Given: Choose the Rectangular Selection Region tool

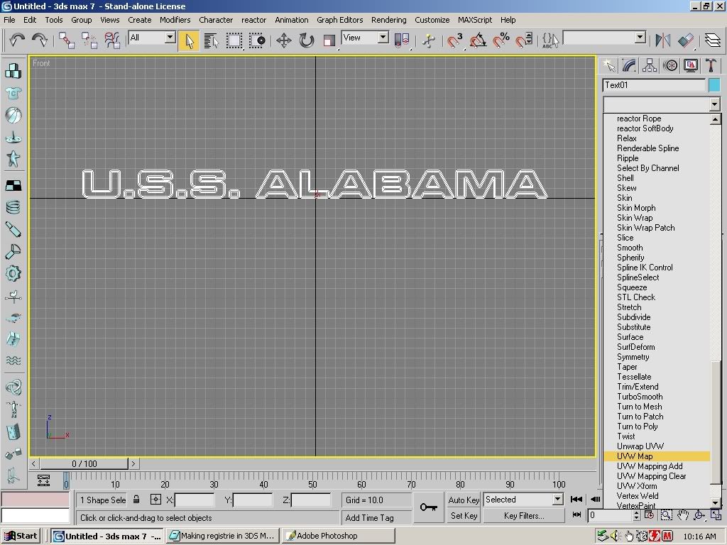Looking at the screenshot, I should pos(234,40).
